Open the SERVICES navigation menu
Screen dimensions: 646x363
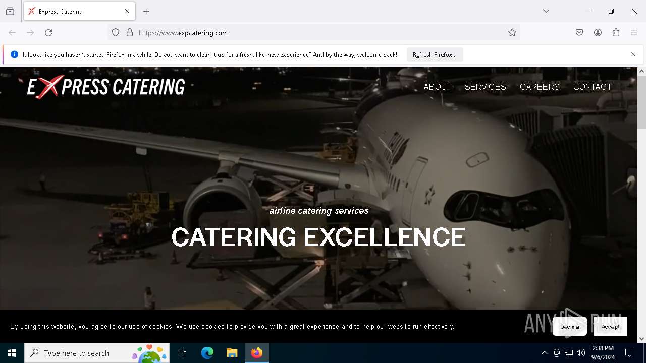pos(486,87)
